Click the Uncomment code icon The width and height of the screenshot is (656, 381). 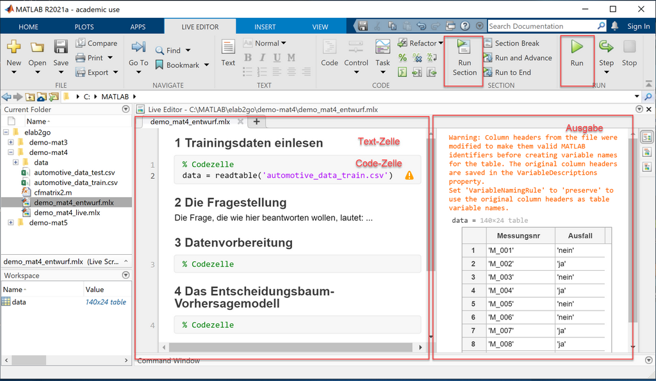[417, 58]
